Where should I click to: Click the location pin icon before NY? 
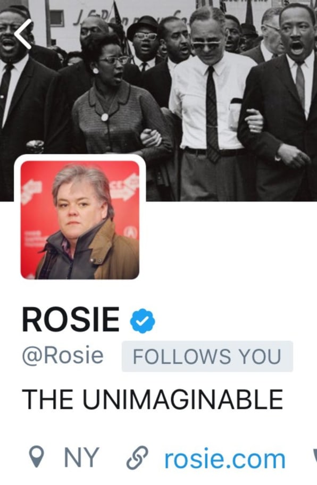37,456
